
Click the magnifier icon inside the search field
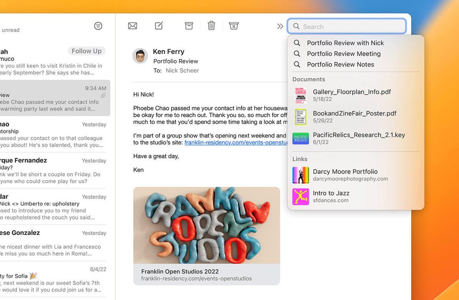[296, 26]
